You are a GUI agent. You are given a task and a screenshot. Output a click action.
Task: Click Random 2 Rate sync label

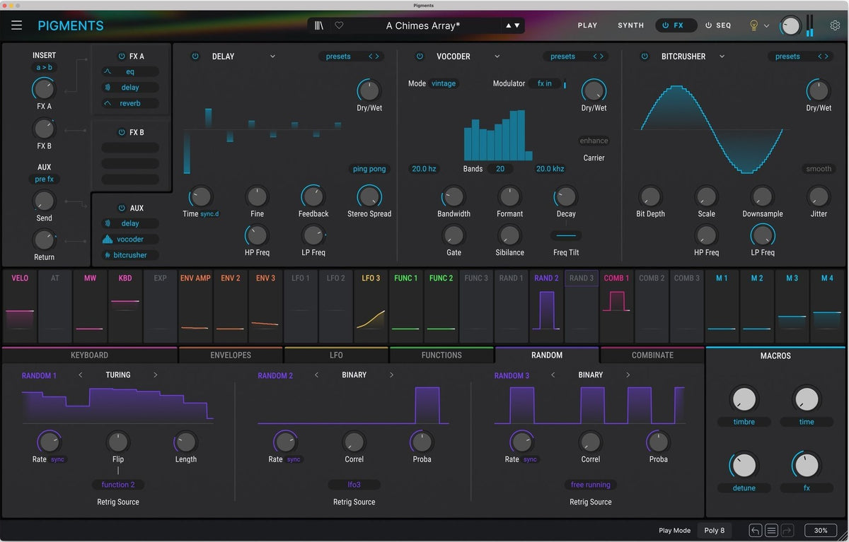pos(294,459)
